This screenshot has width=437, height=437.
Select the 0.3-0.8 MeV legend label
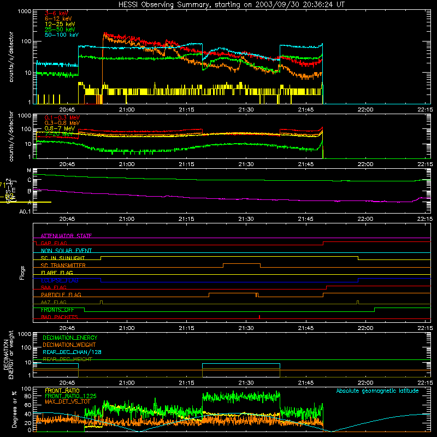[x=62, y=123]
